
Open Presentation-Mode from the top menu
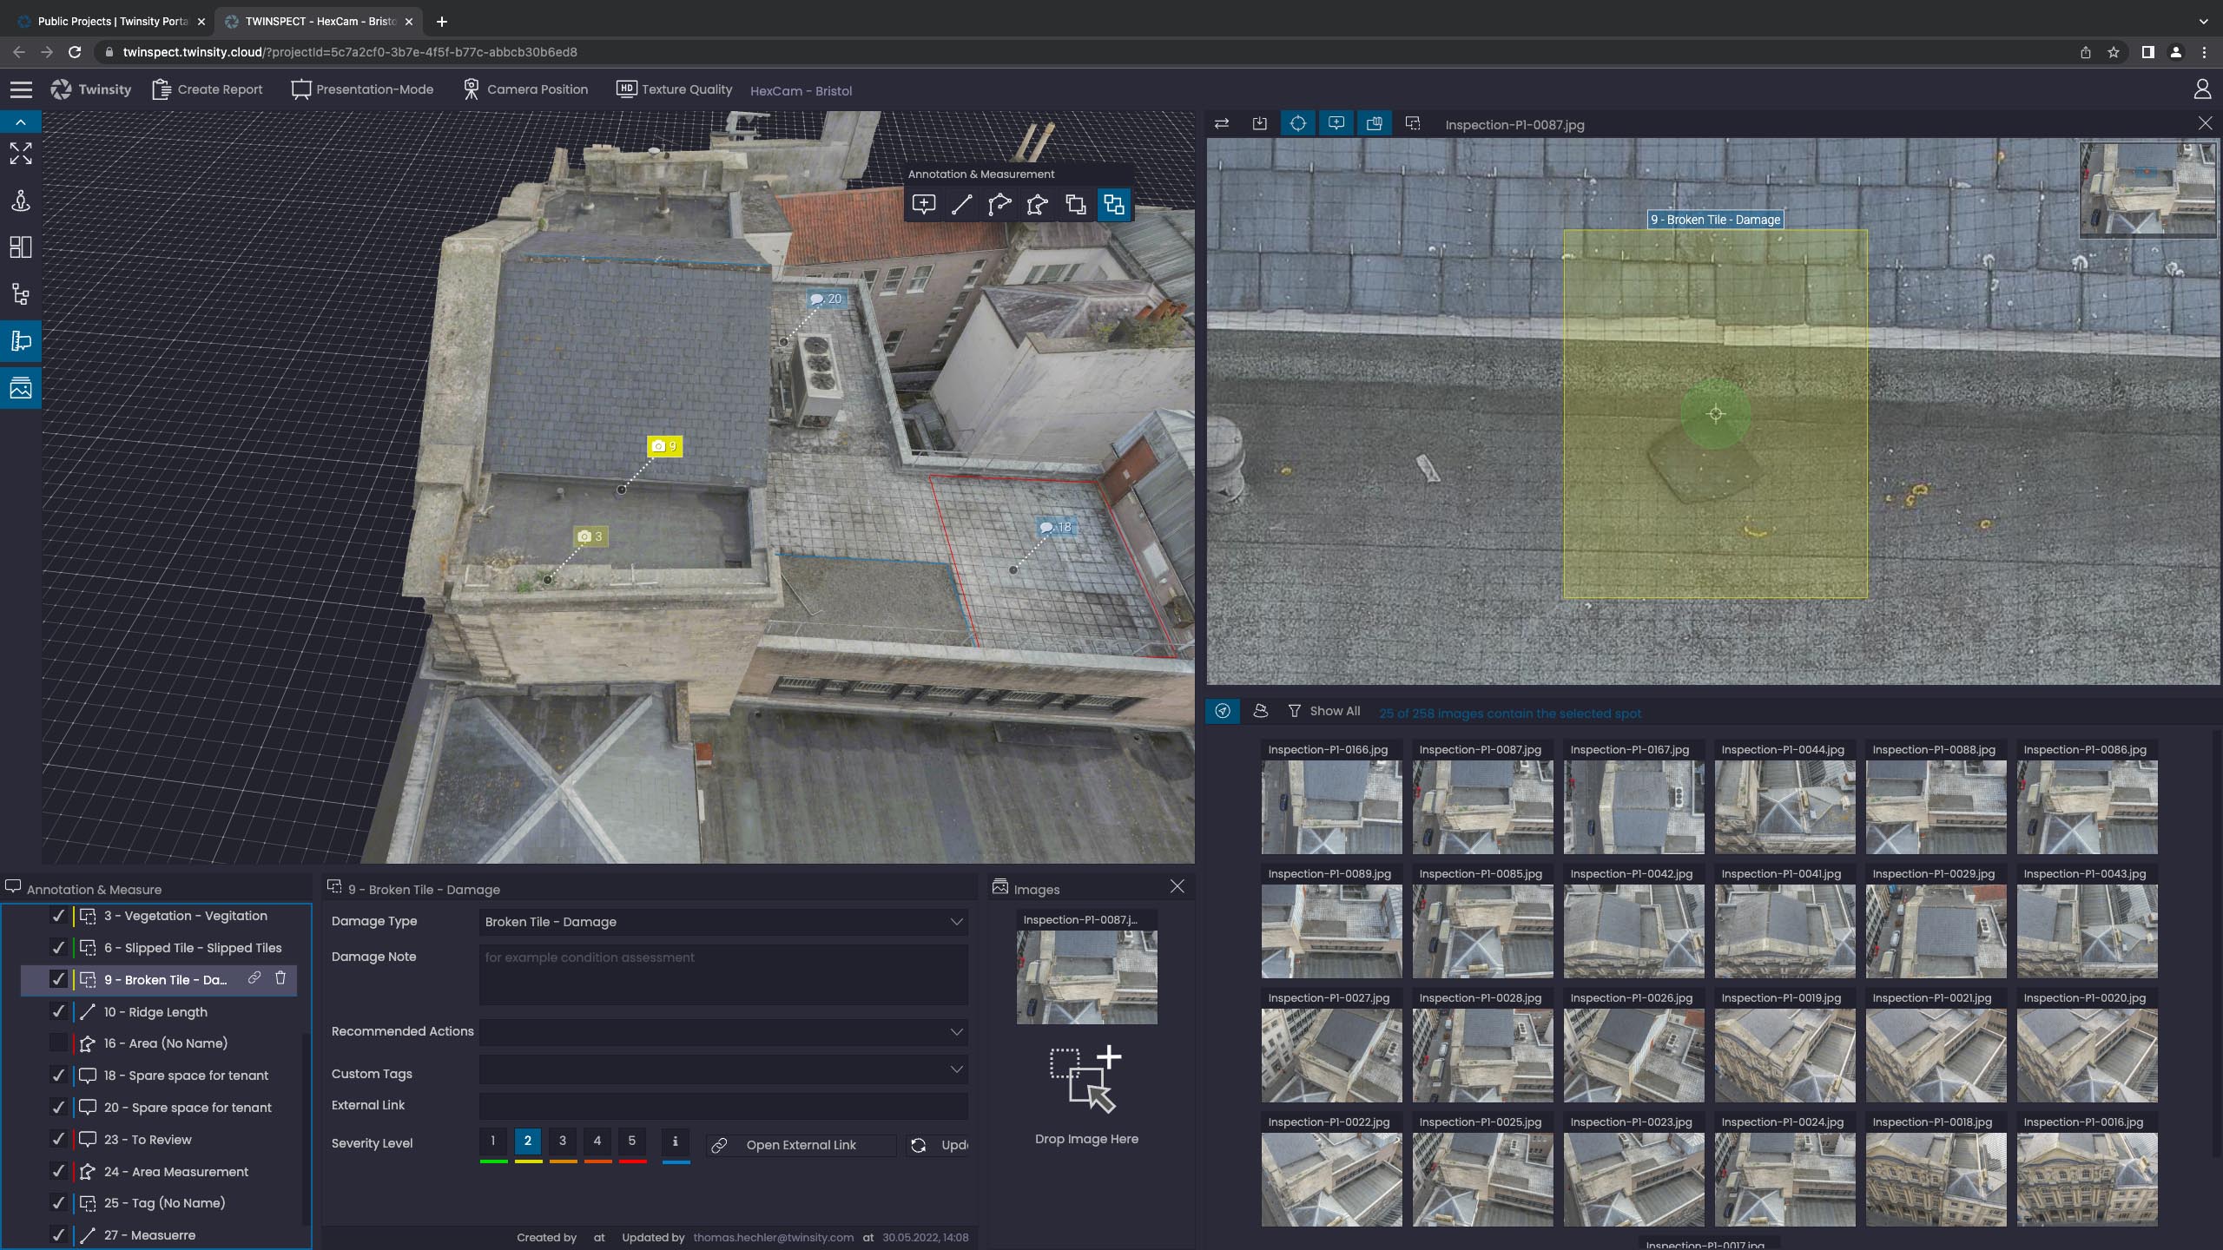tap(363, 89)
